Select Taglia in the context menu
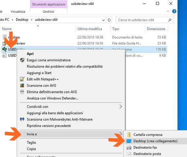187x157 pixels. (x=31, y=143)
